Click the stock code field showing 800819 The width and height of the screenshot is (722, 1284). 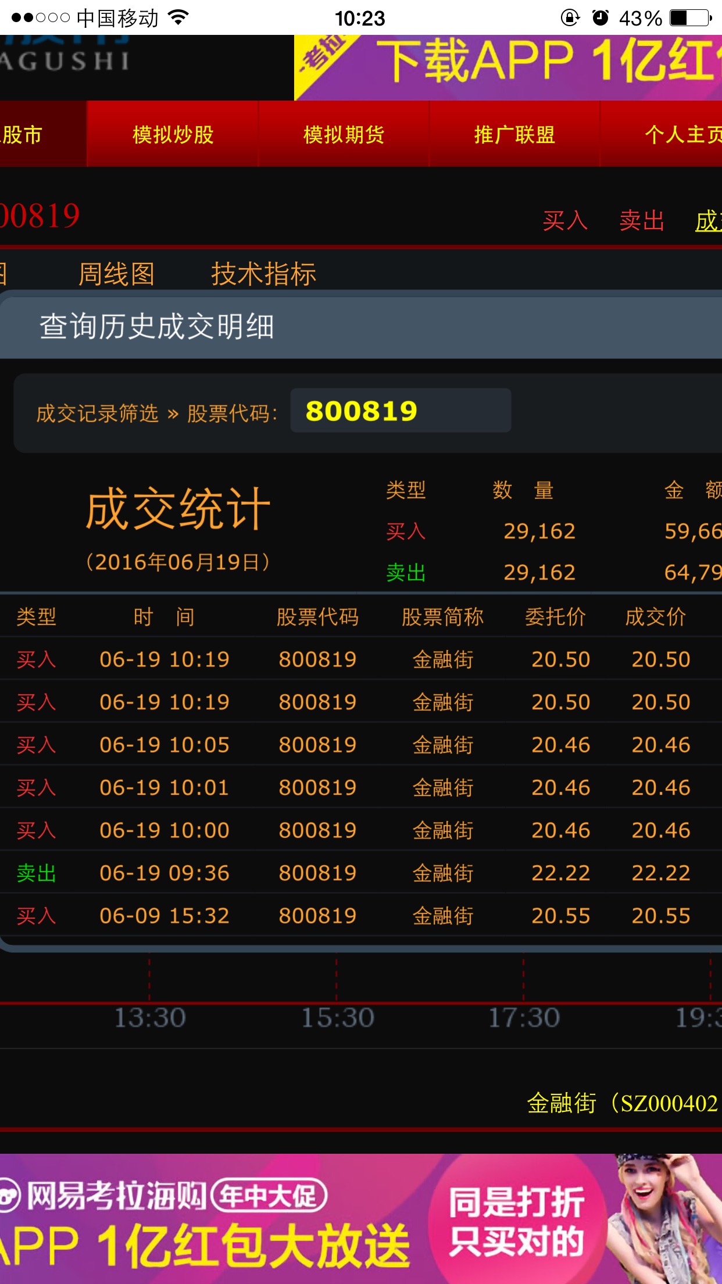[x=401, y=411]
